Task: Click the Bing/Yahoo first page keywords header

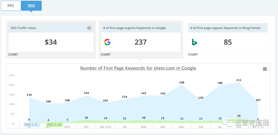Action: (225, 28)
